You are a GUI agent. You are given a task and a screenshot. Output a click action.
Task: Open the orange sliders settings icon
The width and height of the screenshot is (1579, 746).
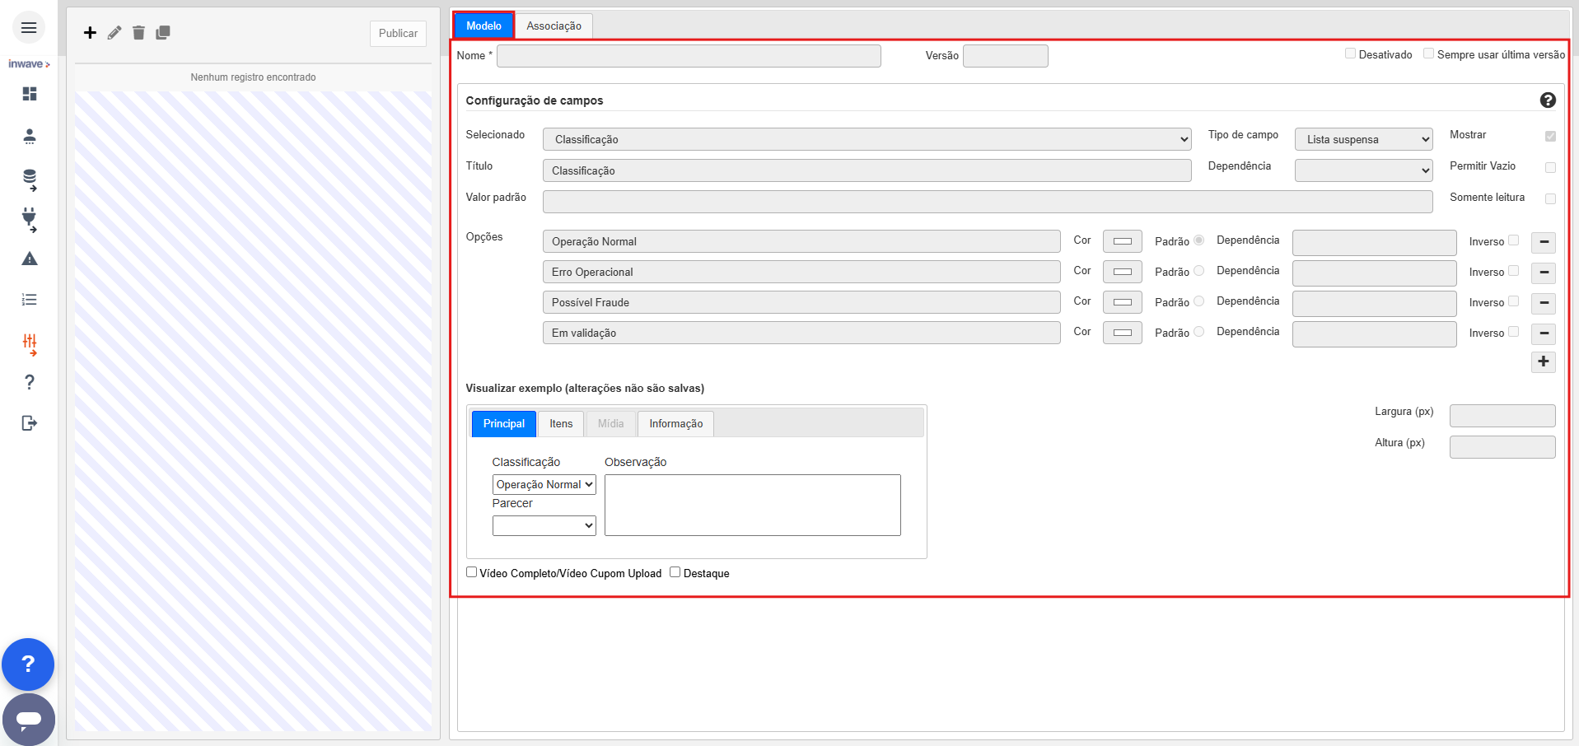30,344
